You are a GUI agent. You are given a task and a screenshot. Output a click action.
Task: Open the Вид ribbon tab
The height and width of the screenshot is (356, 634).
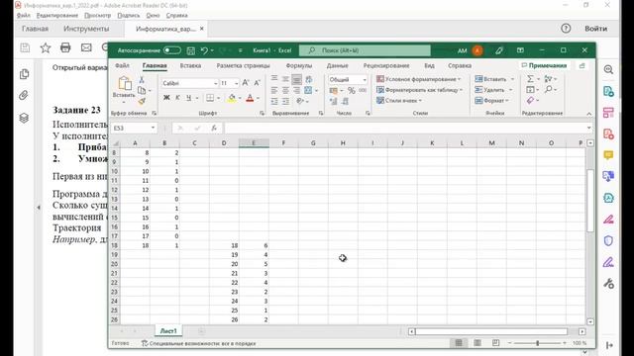(429, 65)
